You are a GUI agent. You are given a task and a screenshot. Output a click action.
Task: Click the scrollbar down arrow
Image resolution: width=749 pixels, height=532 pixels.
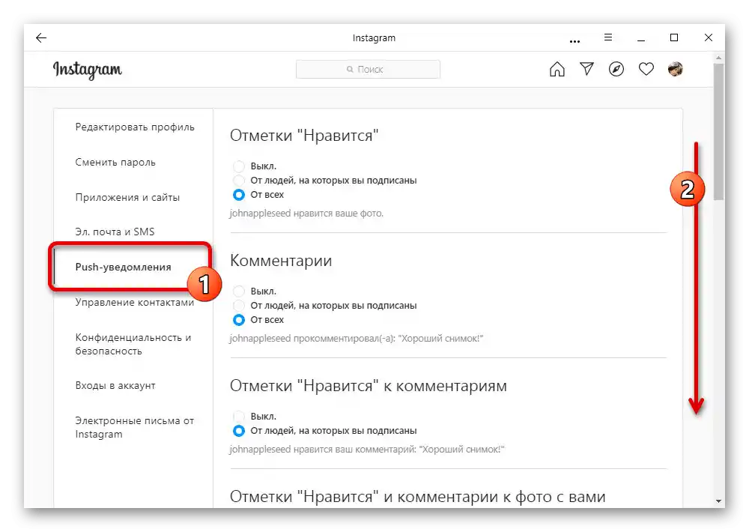tap(719, 501)
